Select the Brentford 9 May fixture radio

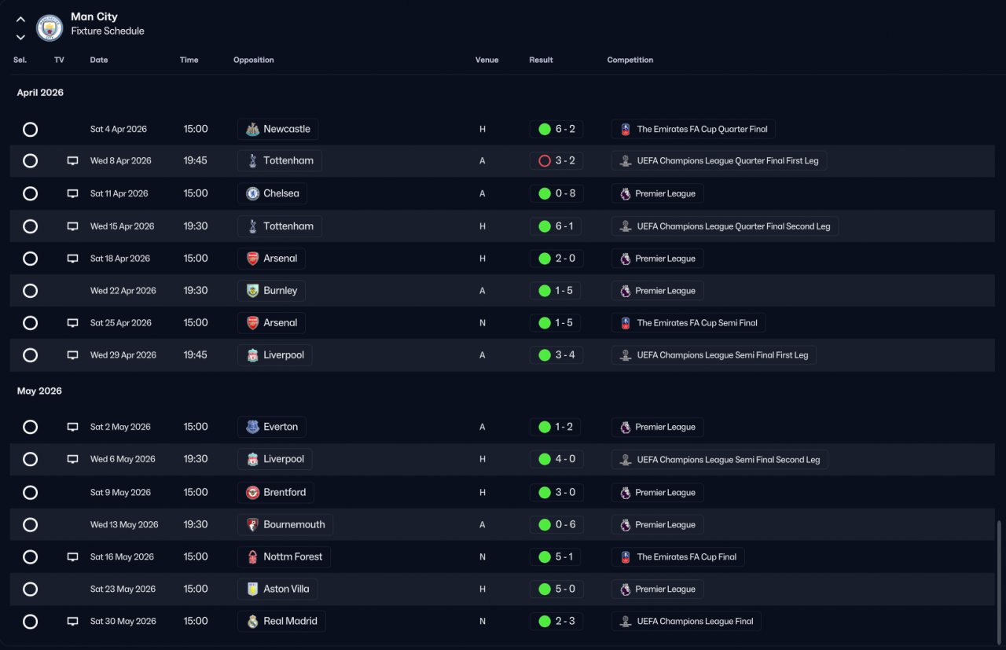click(x=30, y=493)
